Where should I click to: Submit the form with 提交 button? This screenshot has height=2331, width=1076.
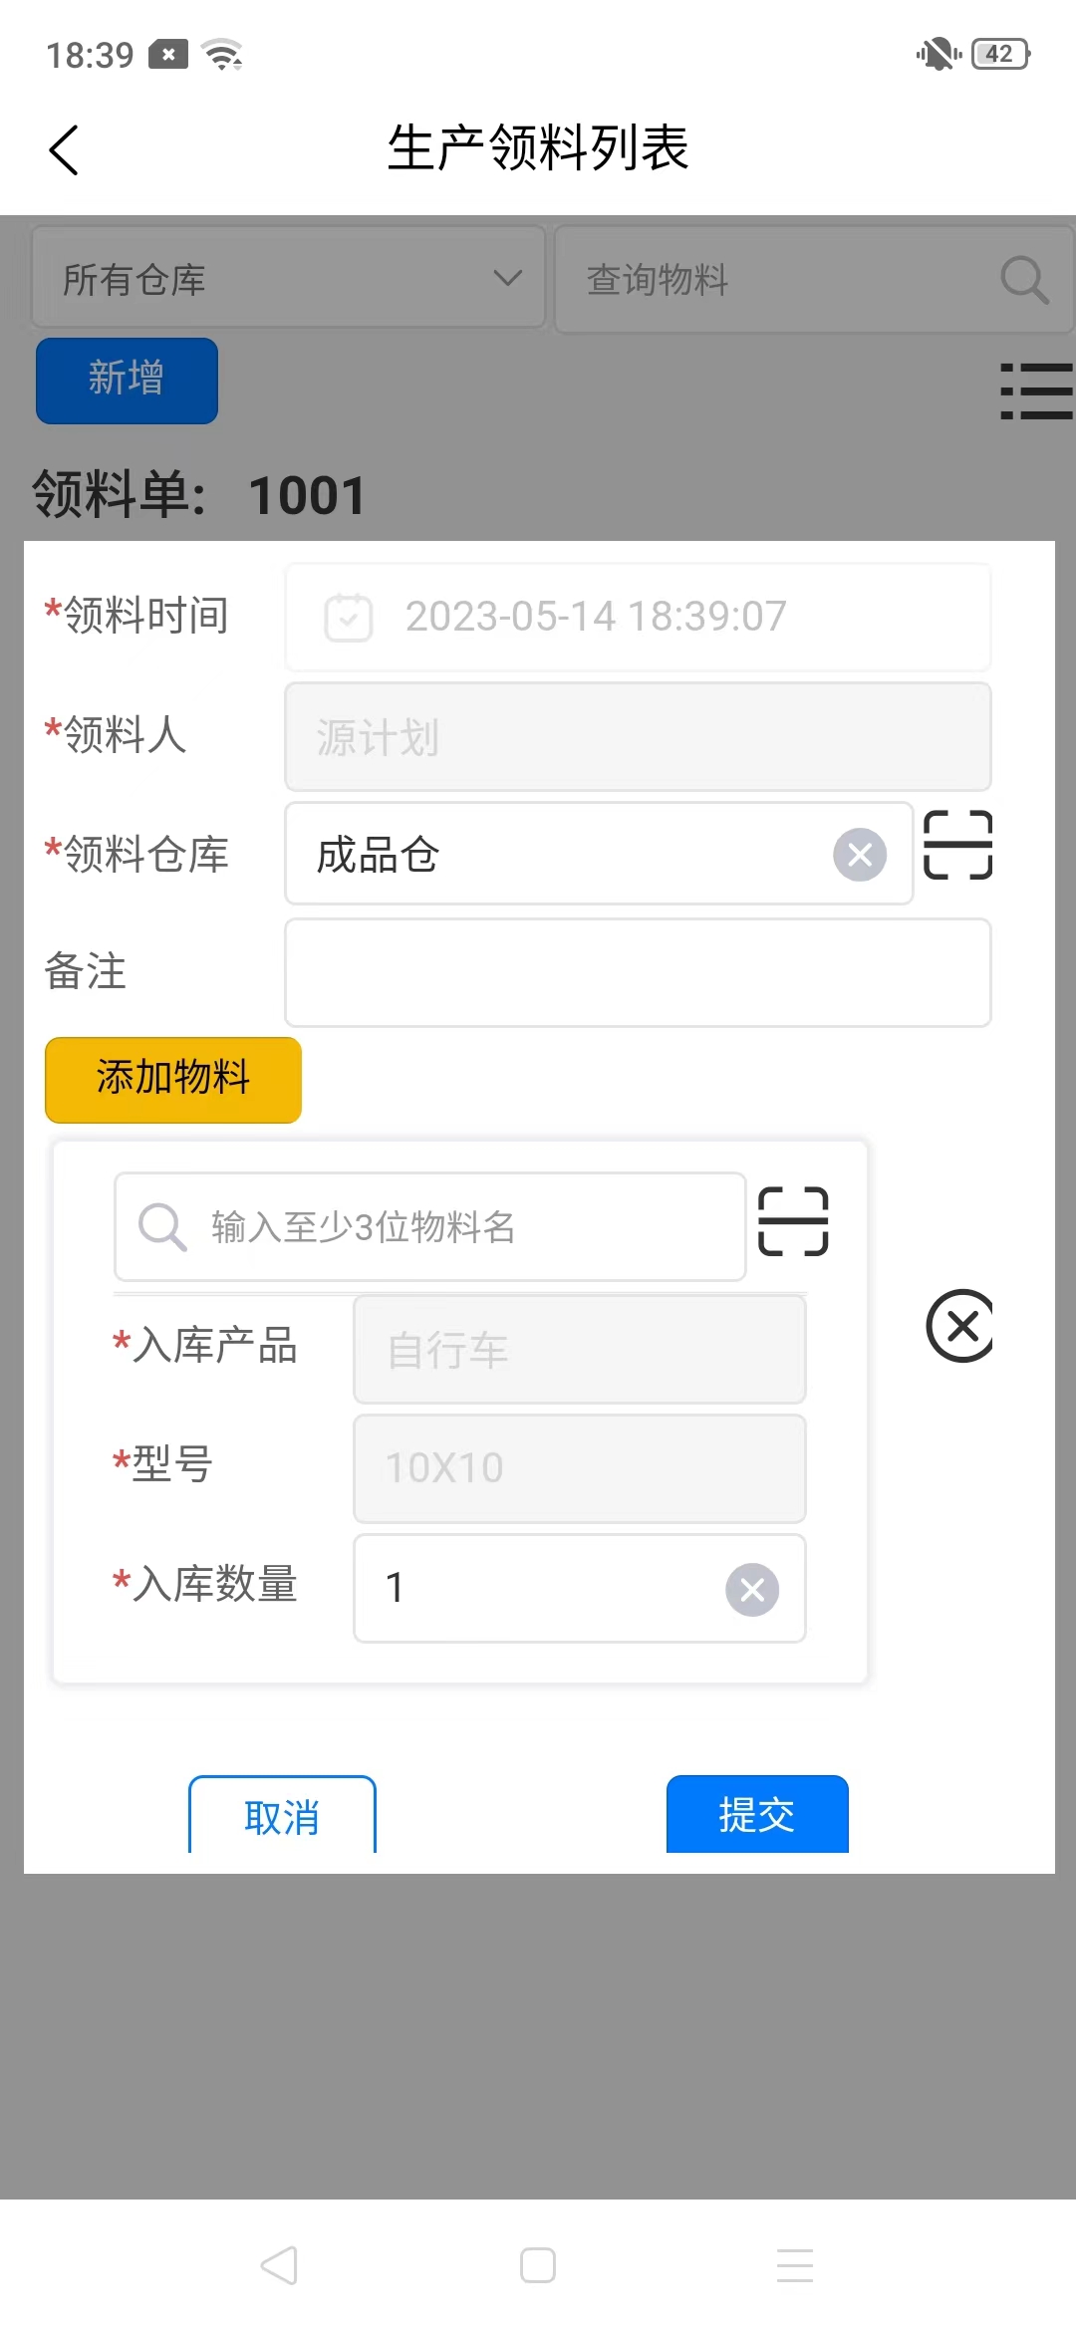(x=757, y=1815)
